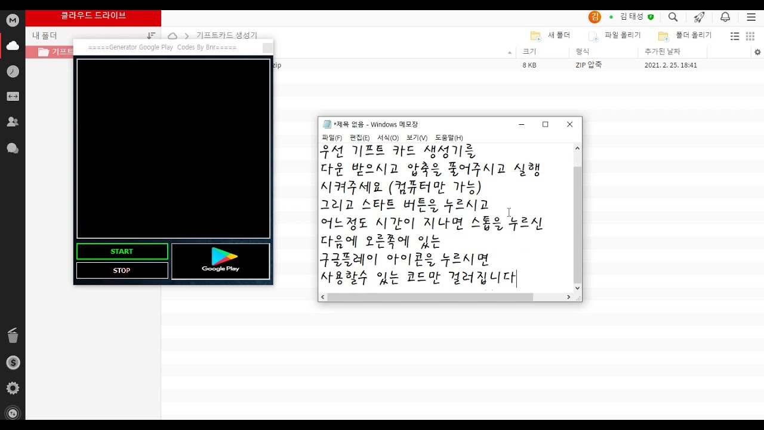
Task: Close the Generator Google Play window
Action: coord(267,48)
